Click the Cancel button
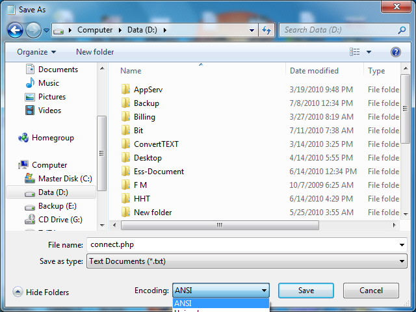416x312 pixels. [371, 291]
